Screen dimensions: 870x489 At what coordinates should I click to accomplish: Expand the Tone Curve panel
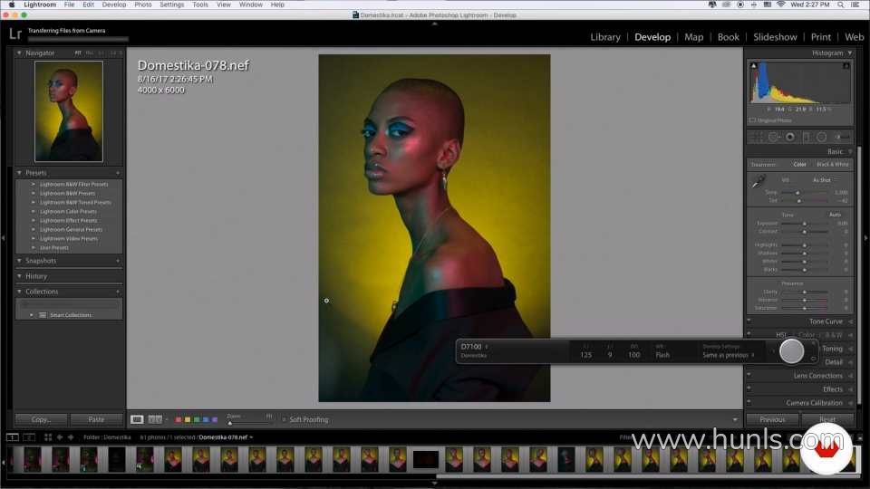click(x=825, y=321)
